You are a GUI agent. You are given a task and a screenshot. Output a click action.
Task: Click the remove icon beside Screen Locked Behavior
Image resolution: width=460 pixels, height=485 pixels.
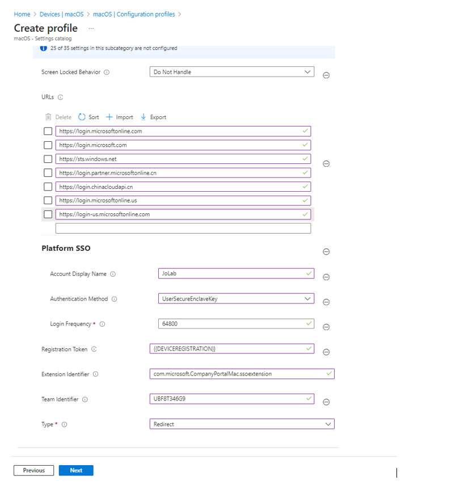tap(326, 75)
